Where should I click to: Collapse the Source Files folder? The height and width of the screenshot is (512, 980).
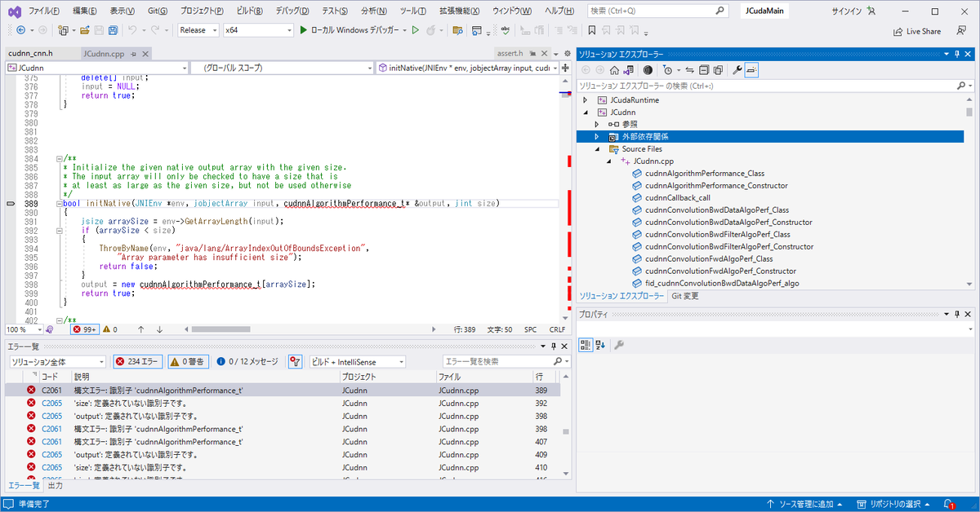597,149
